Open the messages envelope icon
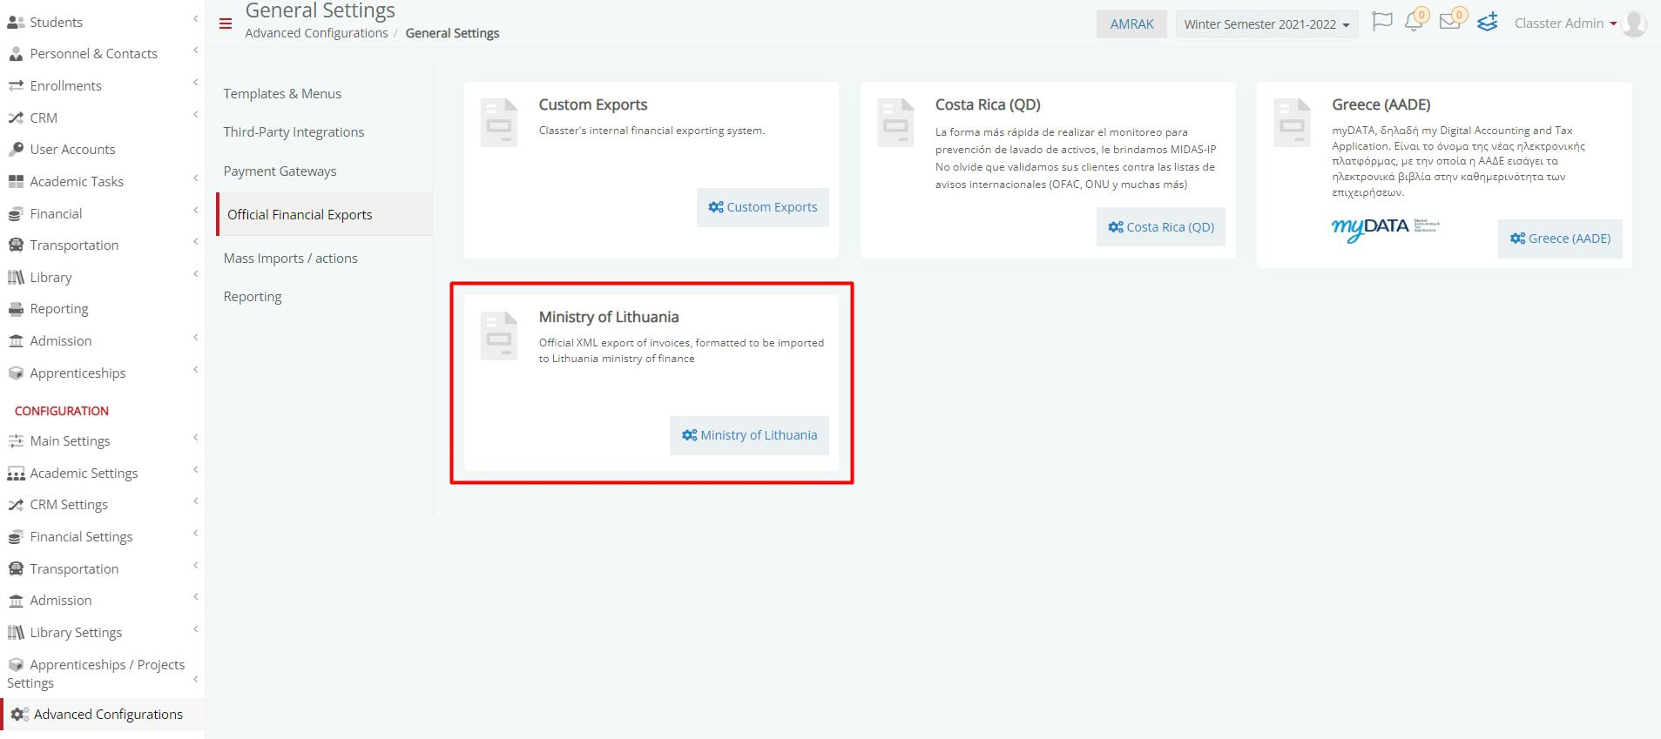Viewport: 1661px width, 739px height. click(x=1451, y=22)
